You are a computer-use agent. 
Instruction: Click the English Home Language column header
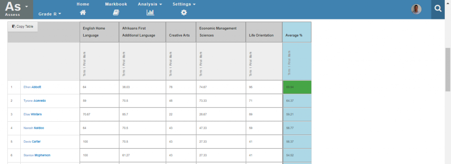(99, 32)
